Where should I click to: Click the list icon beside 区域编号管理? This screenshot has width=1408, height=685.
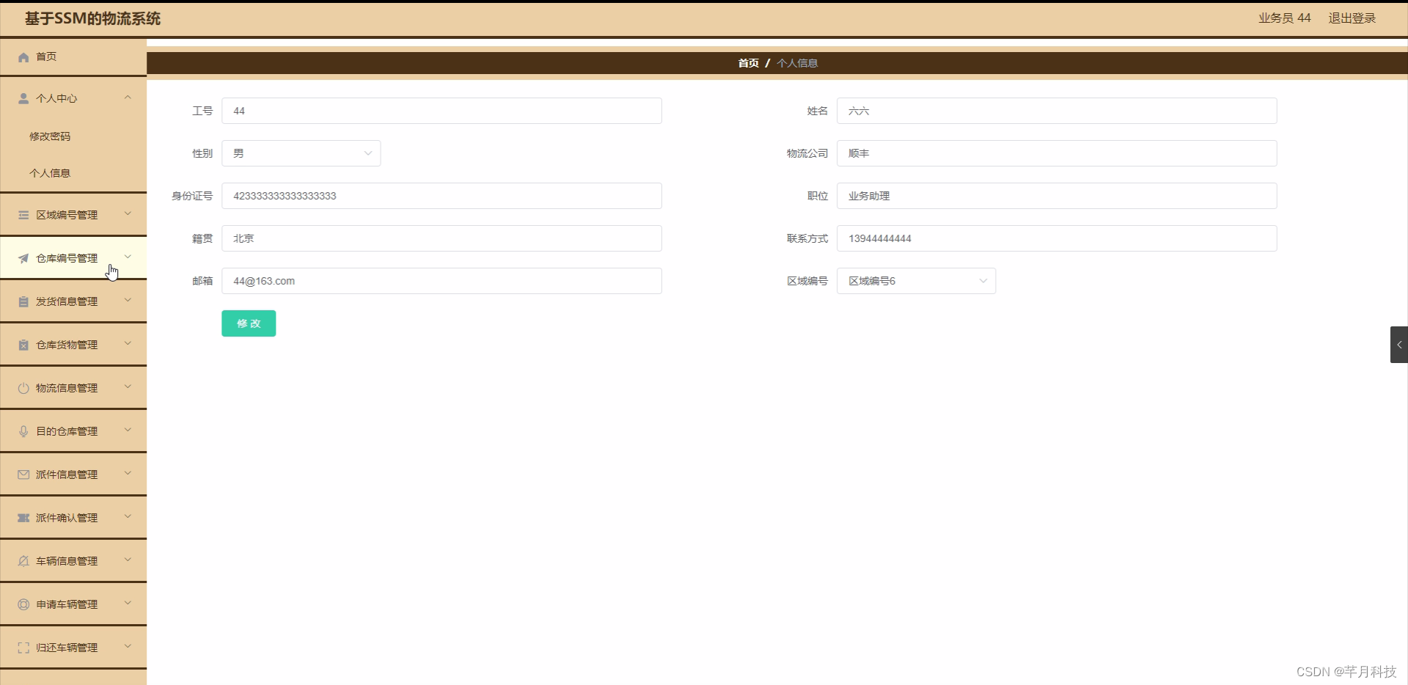point(23,214)
